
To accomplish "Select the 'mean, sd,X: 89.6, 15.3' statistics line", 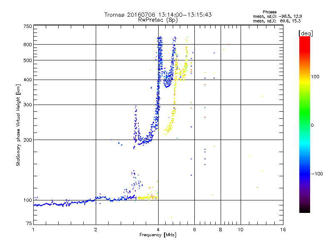I will point(277,21).
